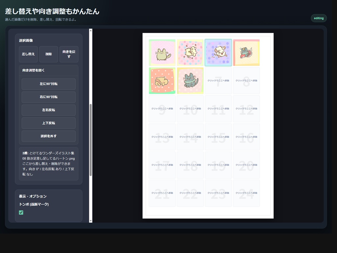Image resolution: width=337 pixels, height=253 pixels.
Task: Select the sleeping cat thumbnail in slot 2
Action: [x=190, y=52]
